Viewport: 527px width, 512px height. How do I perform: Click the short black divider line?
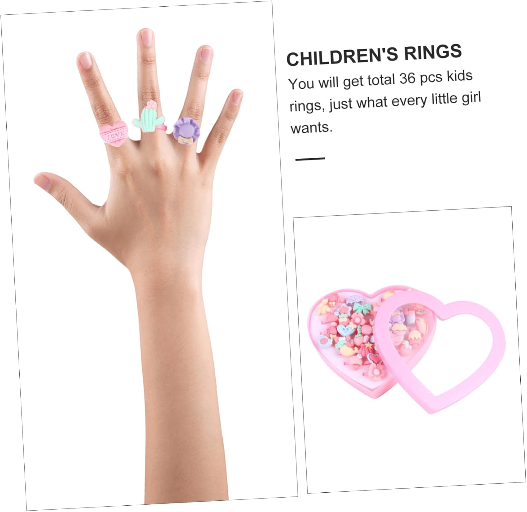point(310,159)
